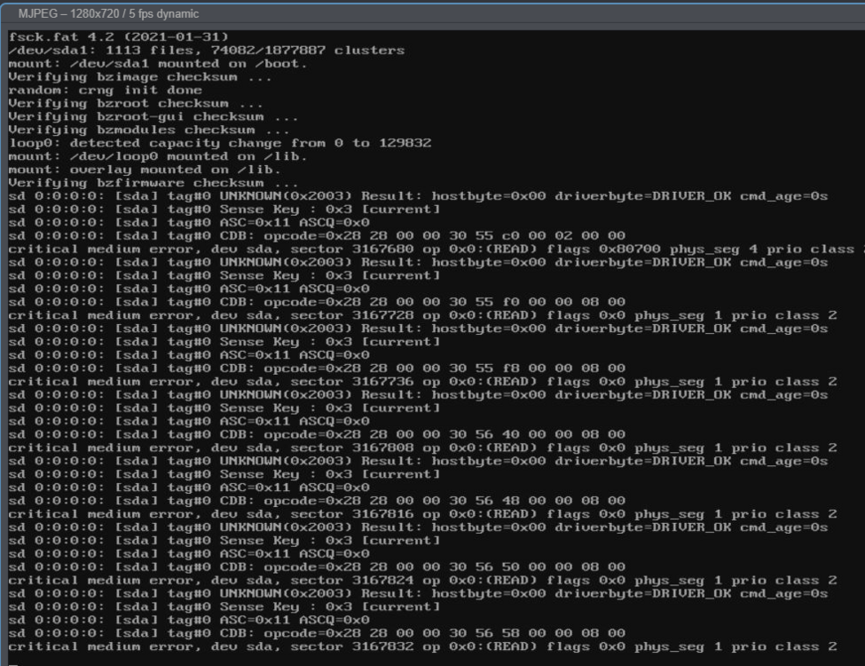Image resolution: width=865 pixels, height=666 pixels.
Task: Click the critical medium error sector 3167680 line
Action: click(x=436, y=249)
